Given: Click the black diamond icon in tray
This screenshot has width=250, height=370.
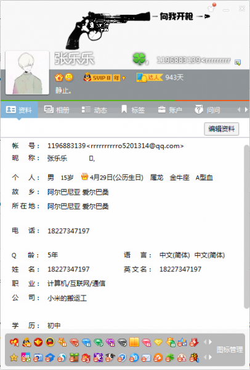Looking at the screenshot, I should pyautogui.click(x=122, y=342).
